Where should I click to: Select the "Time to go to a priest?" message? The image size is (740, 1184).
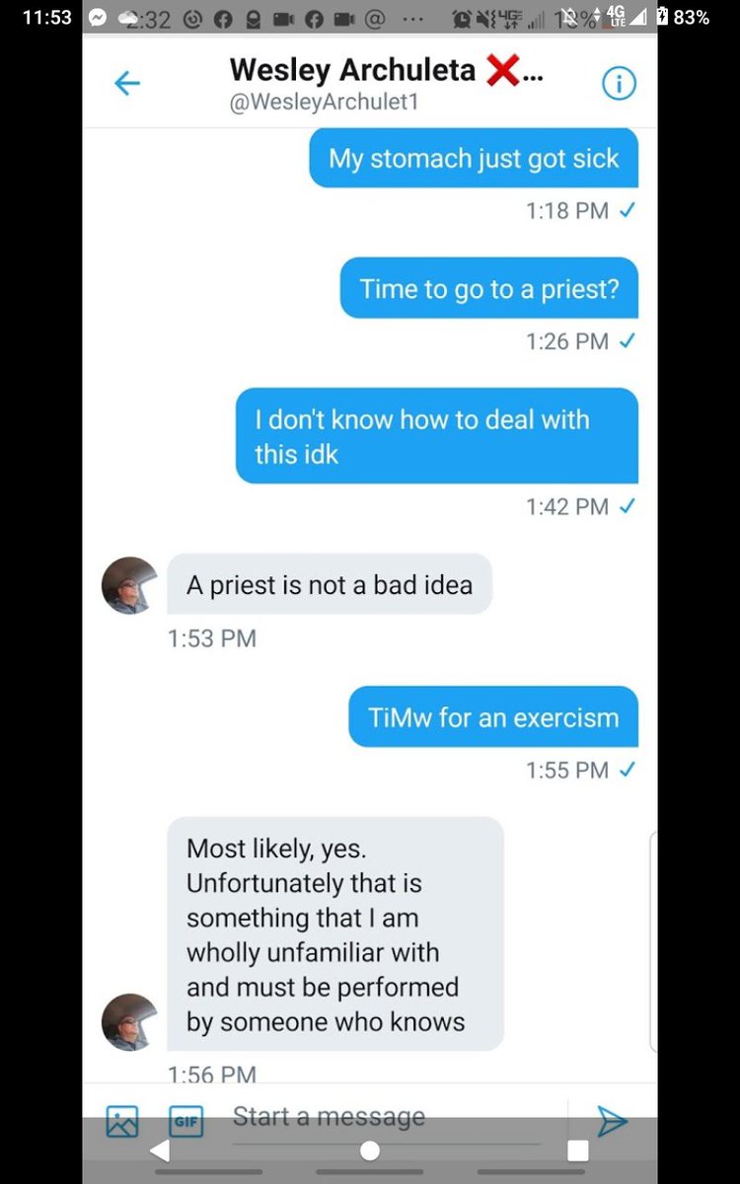click(489, 288)
